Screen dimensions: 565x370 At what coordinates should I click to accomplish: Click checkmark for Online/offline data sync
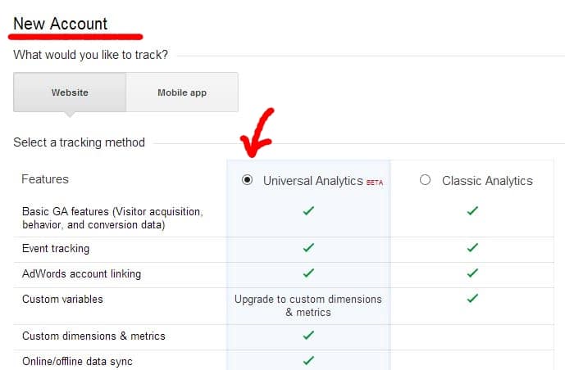[308, 360]
